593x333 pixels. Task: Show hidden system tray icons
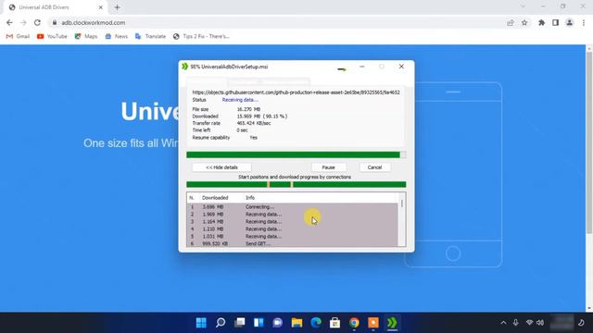click(x=503, y=323)
